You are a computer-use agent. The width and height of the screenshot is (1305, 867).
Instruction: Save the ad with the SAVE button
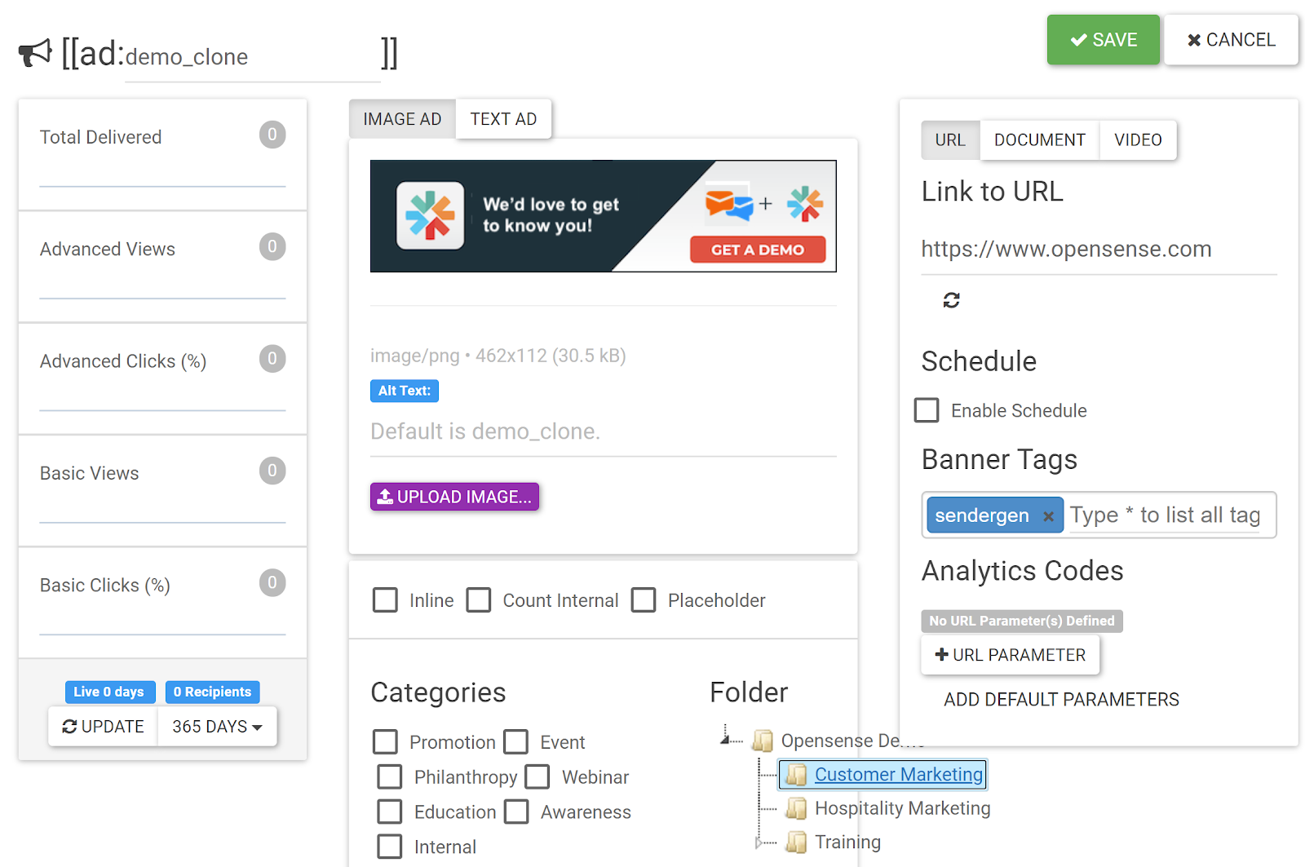[1104, 40]
